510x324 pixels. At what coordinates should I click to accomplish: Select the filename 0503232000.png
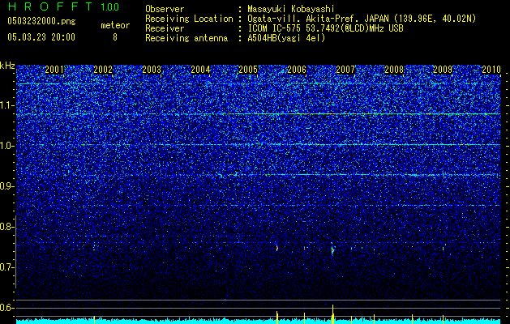point(41,21)
